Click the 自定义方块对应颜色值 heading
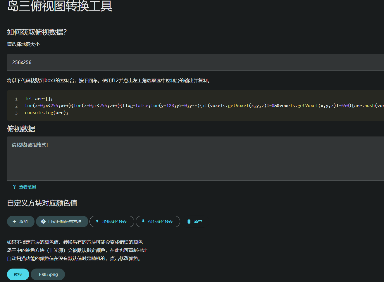 (x=42, y=203)
